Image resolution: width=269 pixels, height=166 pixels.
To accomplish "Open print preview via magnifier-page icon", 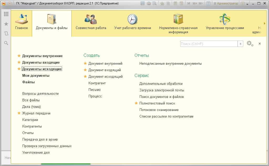I will pos(155,3).
